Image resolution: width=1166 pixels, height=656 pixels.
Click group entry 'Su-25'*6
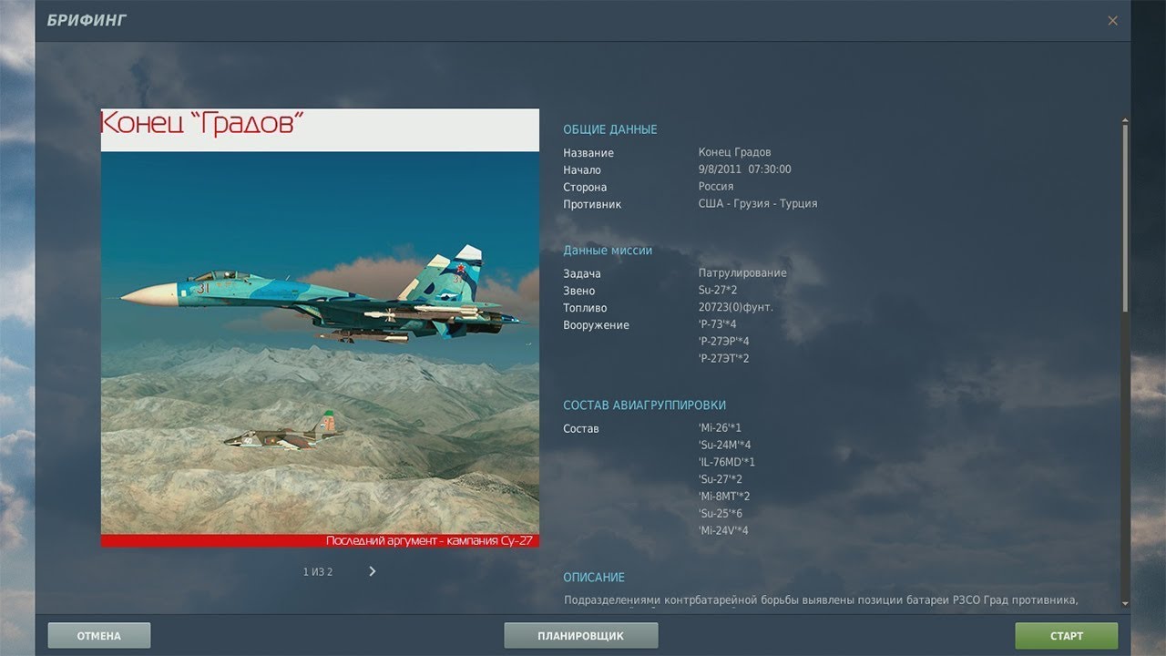click(x=720, y=513)
